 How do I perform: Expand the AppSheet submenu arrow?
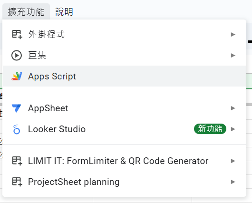coord(233,108)
